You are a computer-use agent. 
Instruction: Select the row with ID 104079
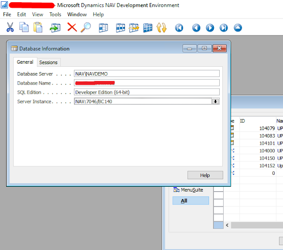(257, 128)
